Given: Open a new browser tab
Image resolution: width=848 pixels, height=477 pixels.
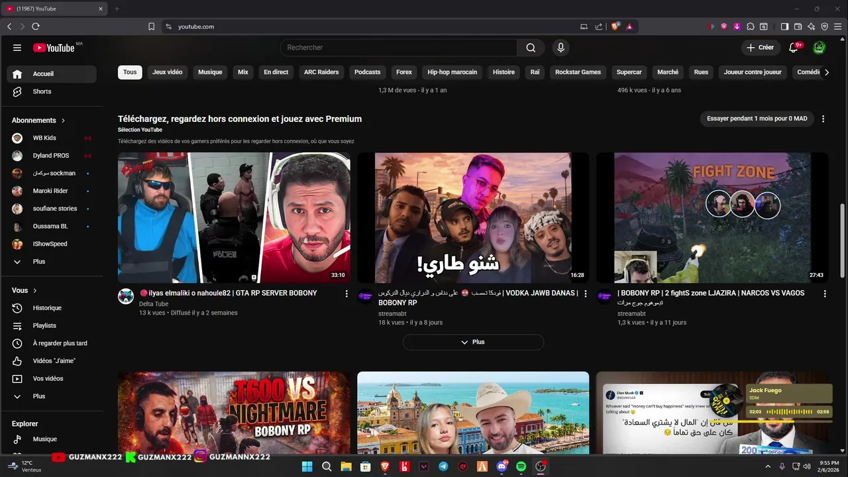Looking at the screenshot, I should [x=117, y=9].
